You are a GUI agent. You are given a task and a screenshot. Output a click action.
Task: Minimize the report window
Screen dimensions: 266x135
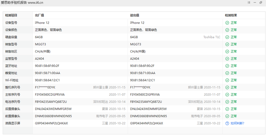pos(255,2)
